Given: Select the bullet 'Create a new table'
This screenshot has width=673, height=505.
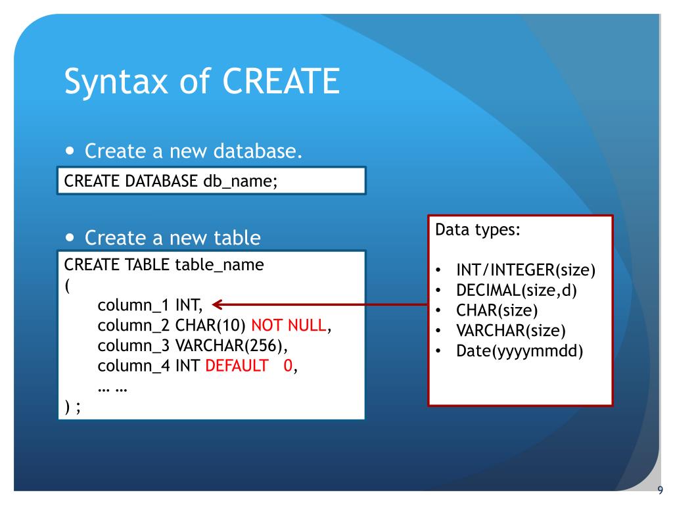Looking at the screenshot, I should coord(173,237).
